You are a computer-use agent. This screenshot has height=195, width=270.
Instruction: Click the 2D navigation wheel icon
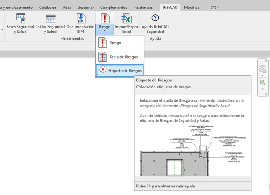tap(262, 70)
